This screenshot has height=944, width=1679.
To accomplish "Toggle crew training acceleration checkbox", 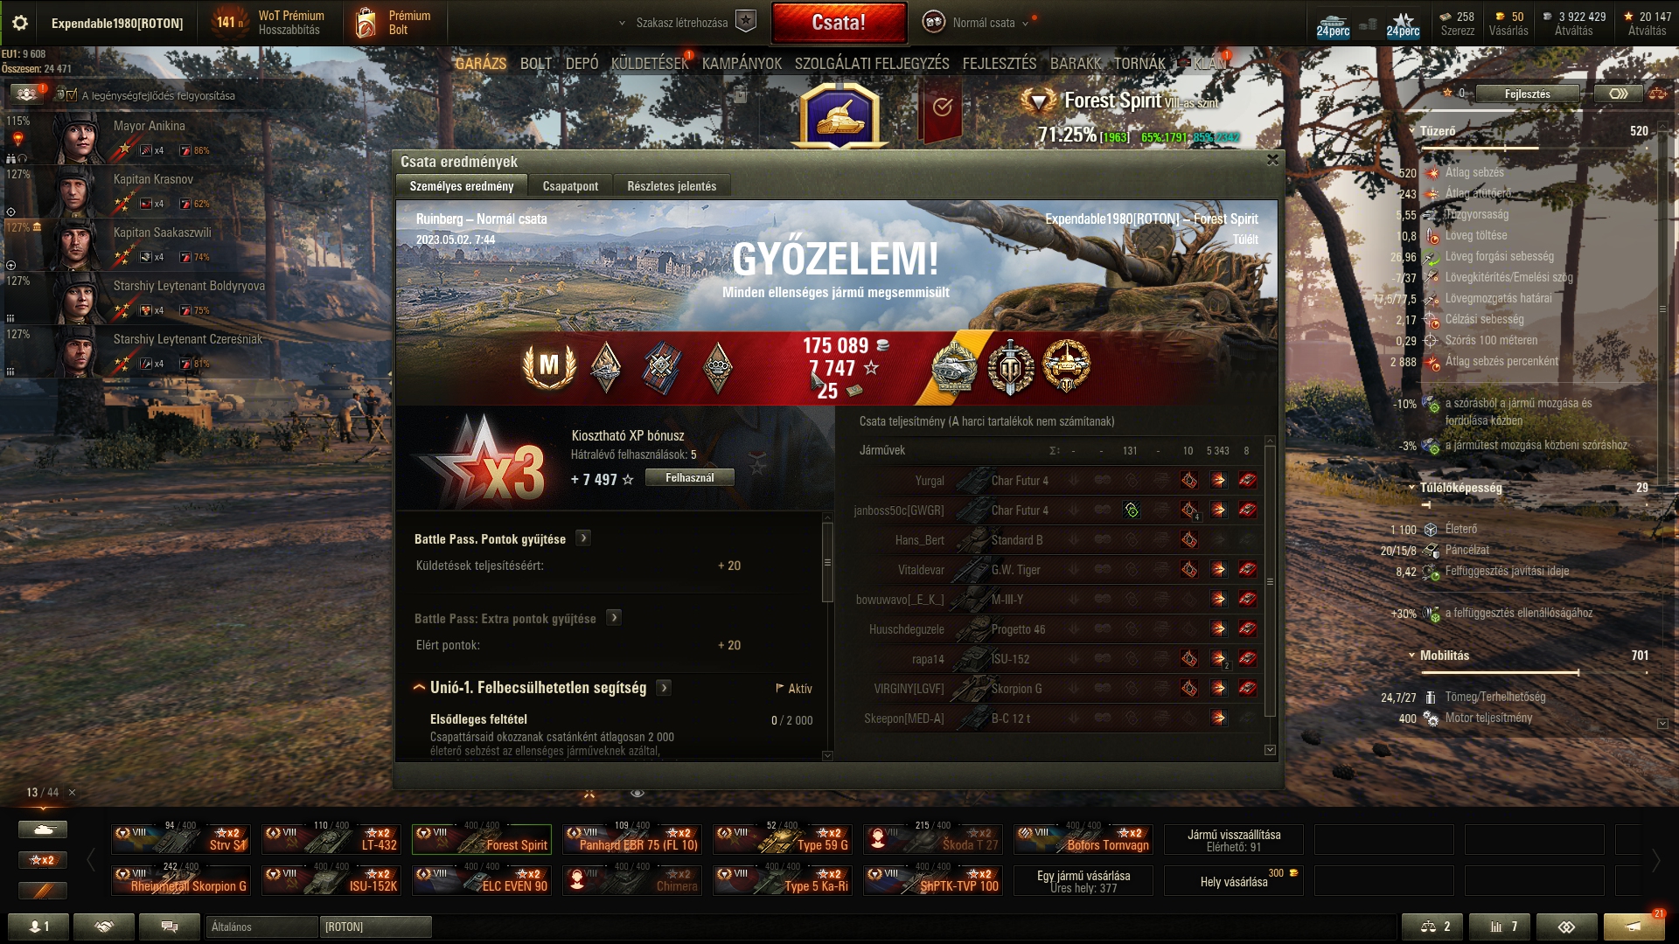I will point(71,95).
